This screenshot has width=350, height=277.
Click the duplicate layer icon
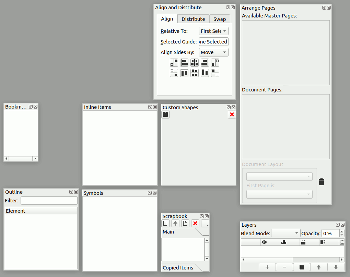(x=302, y=267)
